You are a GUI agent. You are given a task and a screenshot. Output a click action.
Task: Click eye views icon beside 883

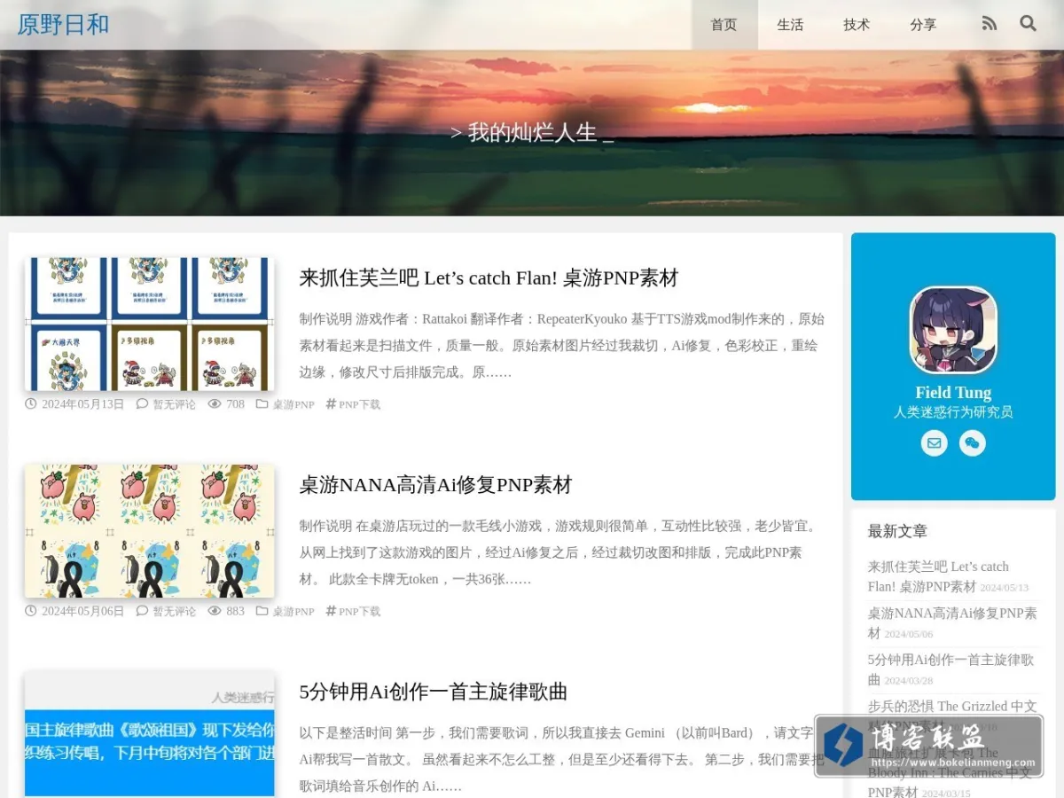[x=215, y=610]
